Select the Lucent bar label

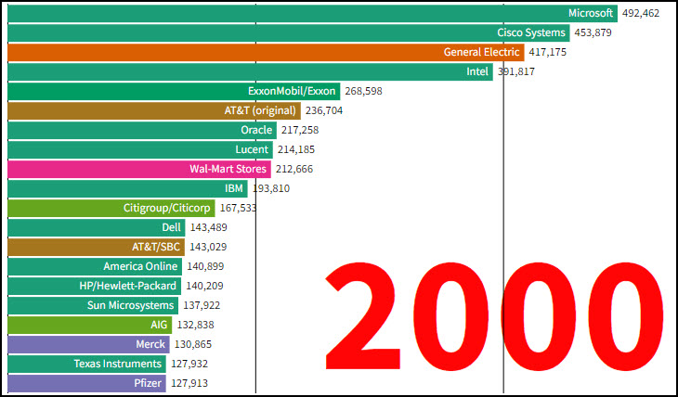pos(252,149)
